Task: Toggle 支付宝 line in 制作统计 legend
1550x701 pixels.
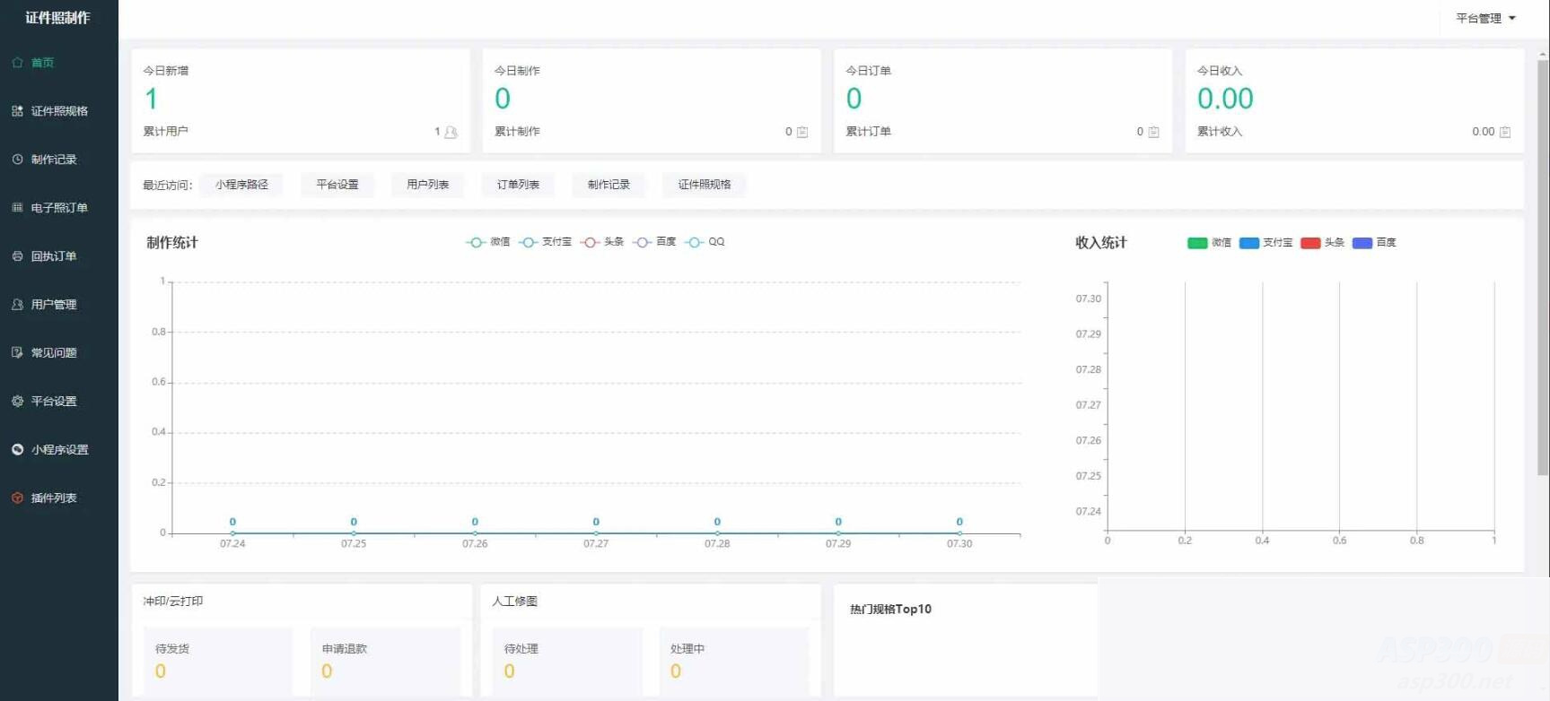Action: [546, 242]
